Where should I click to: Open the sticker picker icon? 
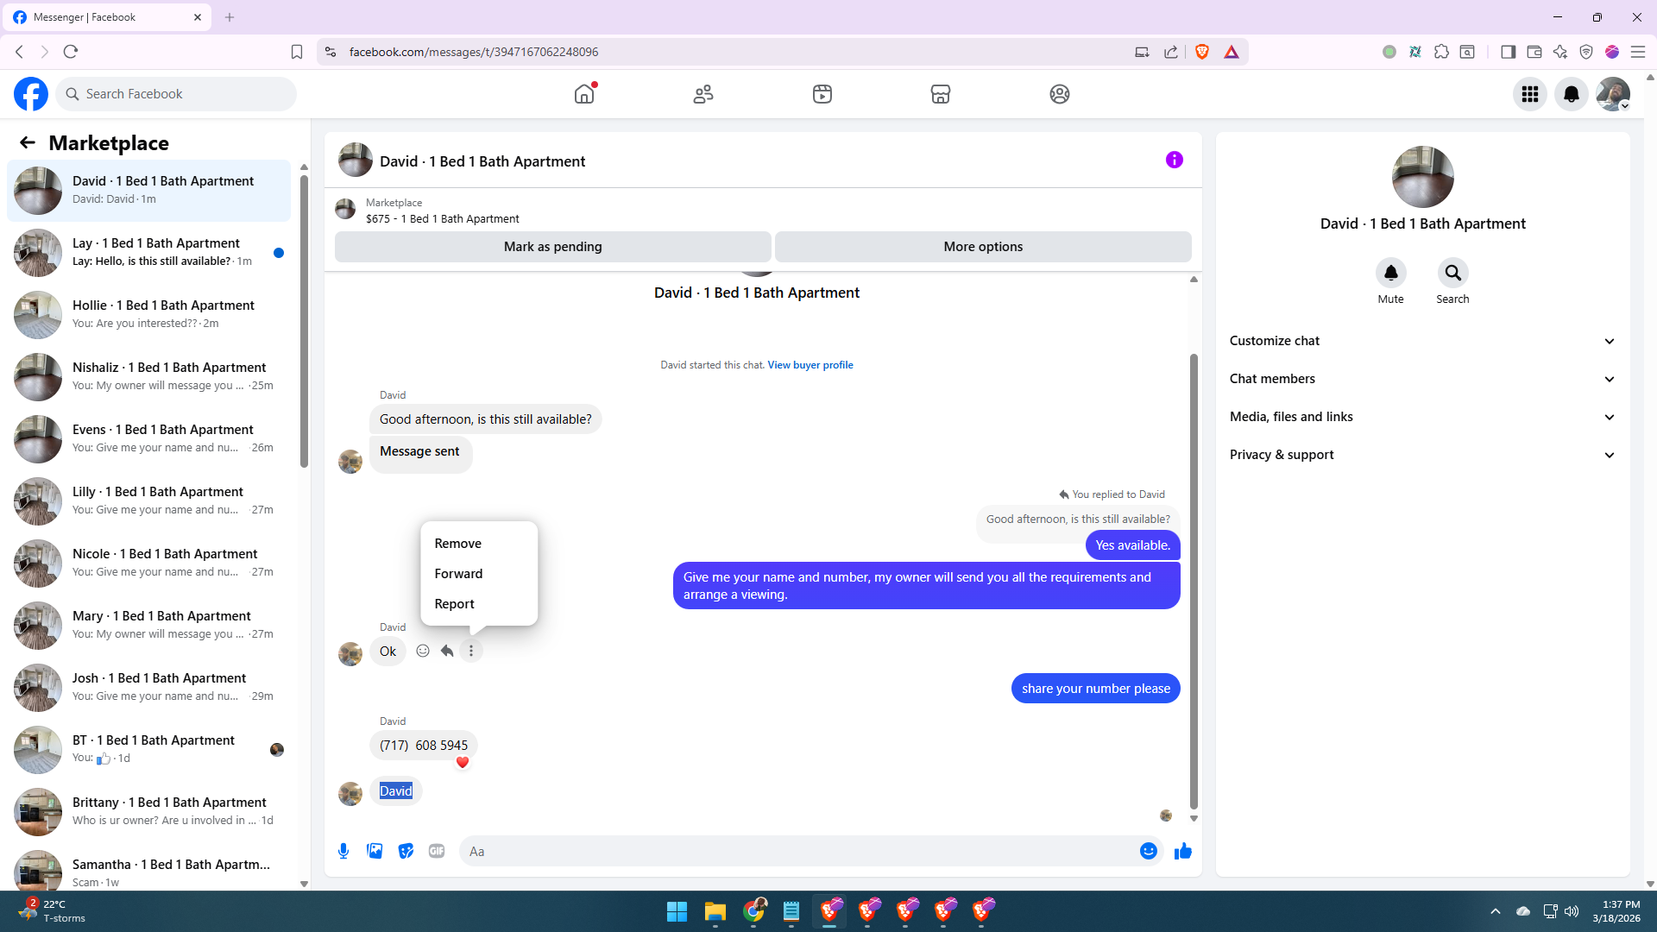(x=406, y=851)
